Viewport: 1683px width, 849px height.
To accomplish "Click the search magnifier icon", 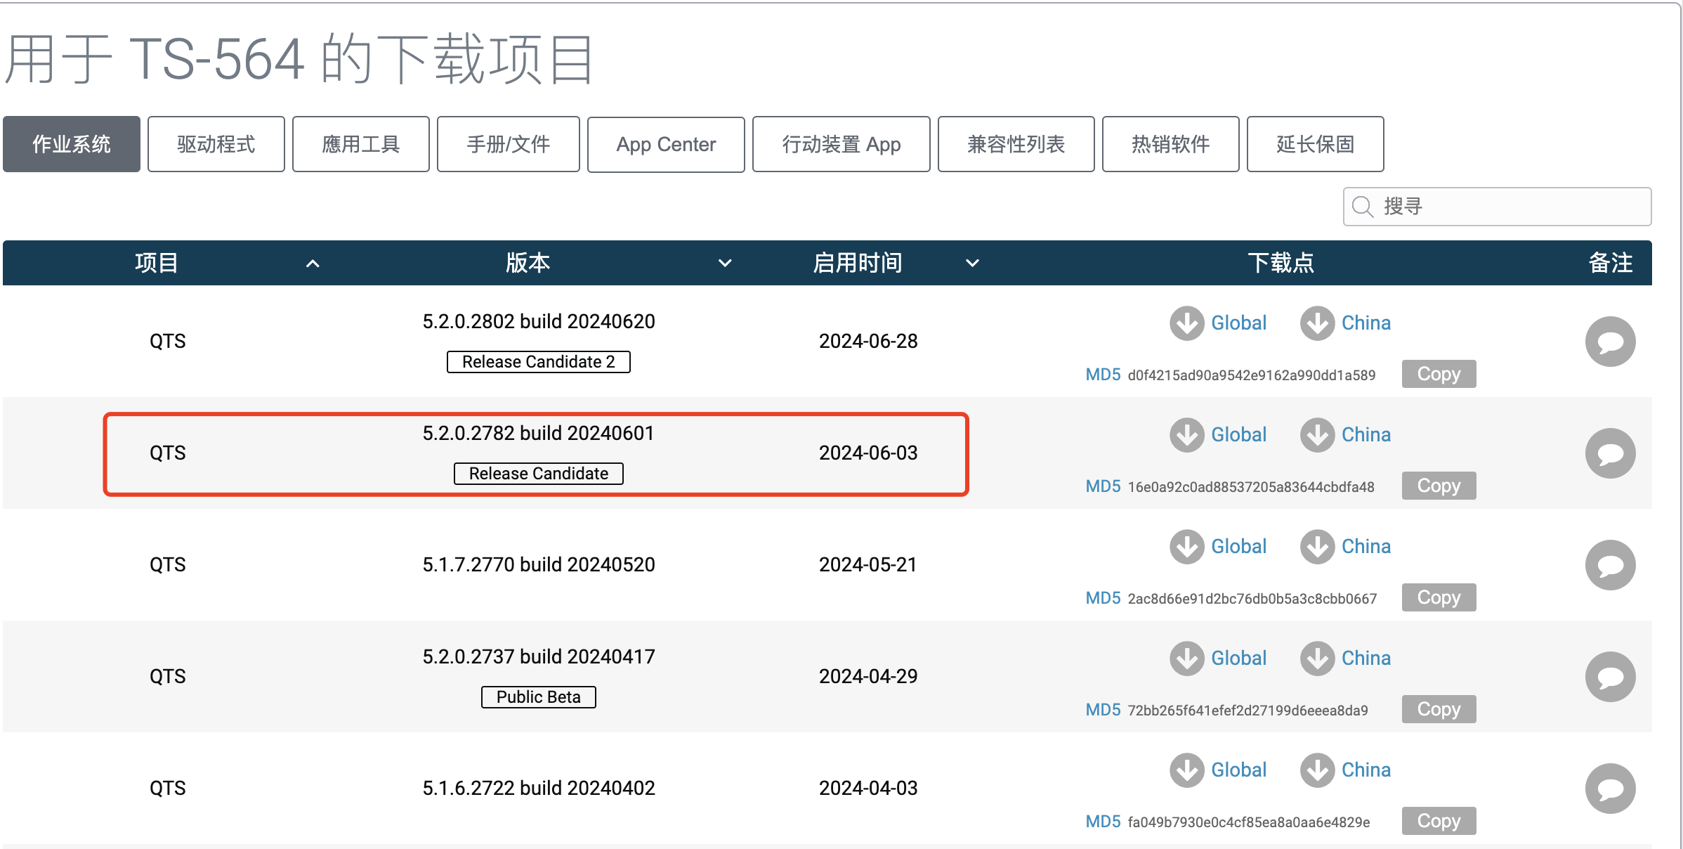I will (1363, 207).
